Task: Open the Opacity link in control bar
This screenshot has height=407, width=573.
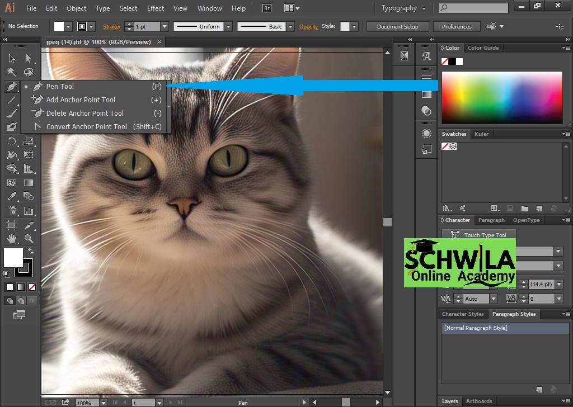Action: pos(308,27)
